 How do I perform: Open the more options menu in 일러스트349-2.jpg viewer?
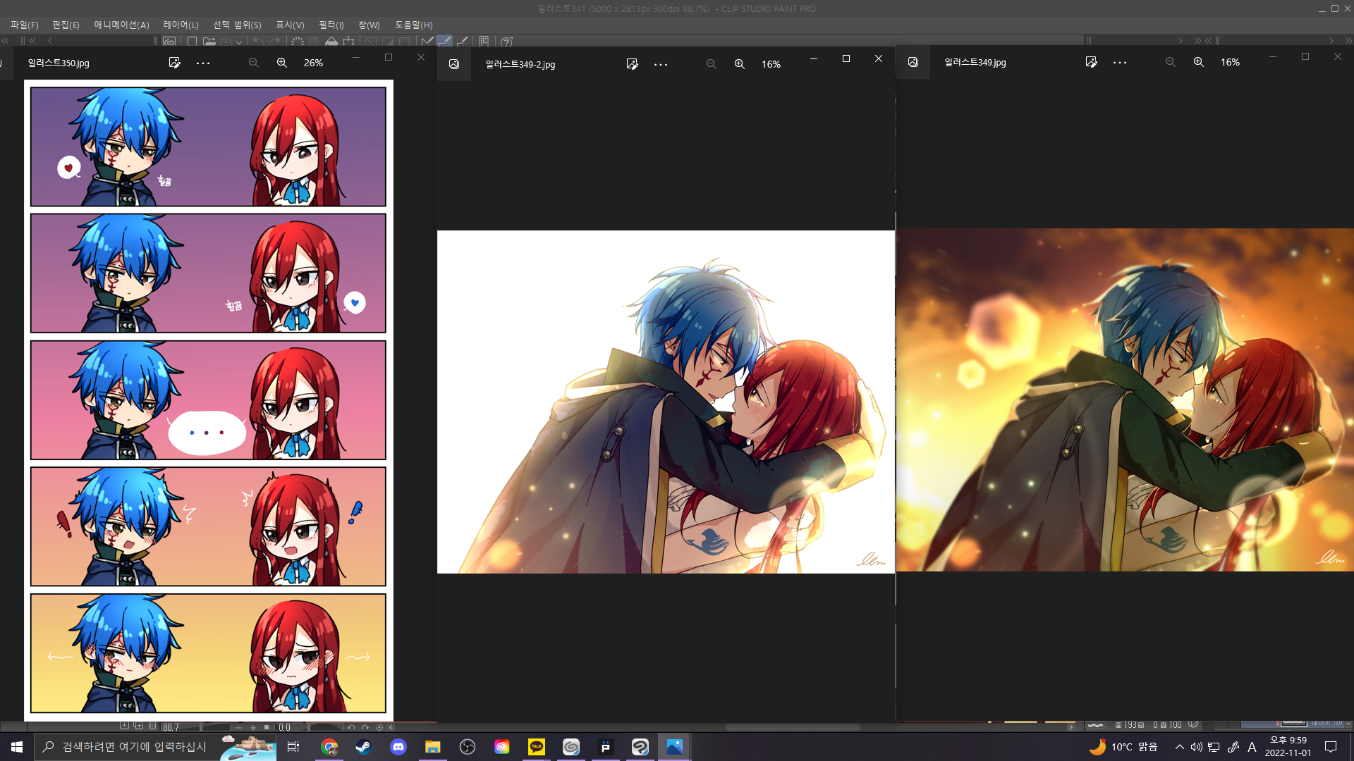pos(661,64)
